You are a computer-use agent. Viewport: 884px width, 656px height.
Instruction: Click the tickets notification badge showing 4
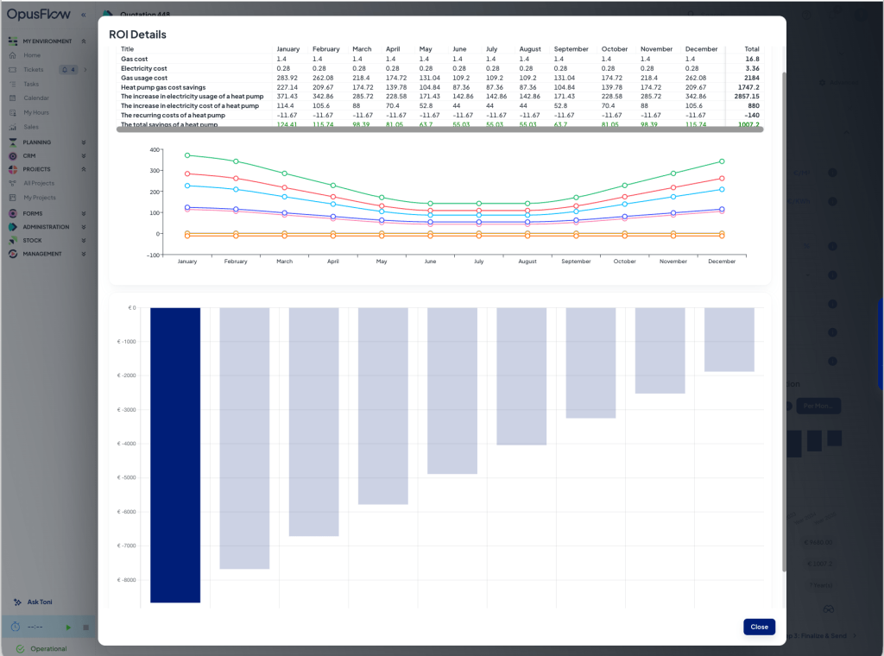[x=69, y=70]
